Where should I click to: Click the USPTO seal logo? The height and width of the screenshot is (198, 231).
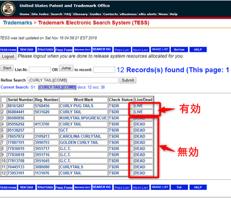(8, 9)
